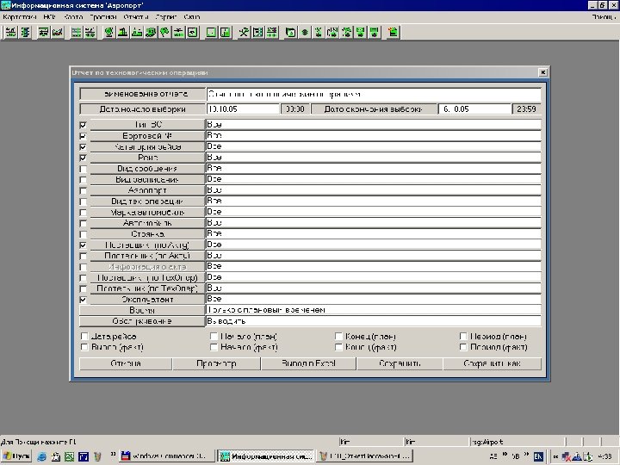Open the 'Картотеки' menu
This screenshot has width=620, height=465.
coord(21,16)
